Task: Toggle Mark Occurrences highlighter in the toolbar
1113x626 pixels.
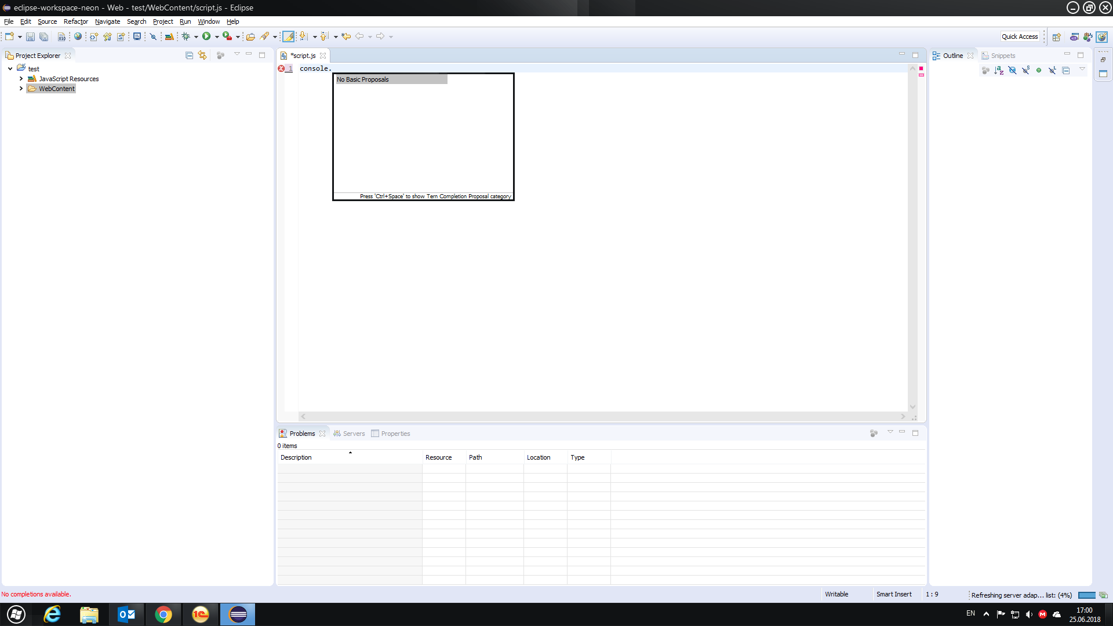Action: 288,37
